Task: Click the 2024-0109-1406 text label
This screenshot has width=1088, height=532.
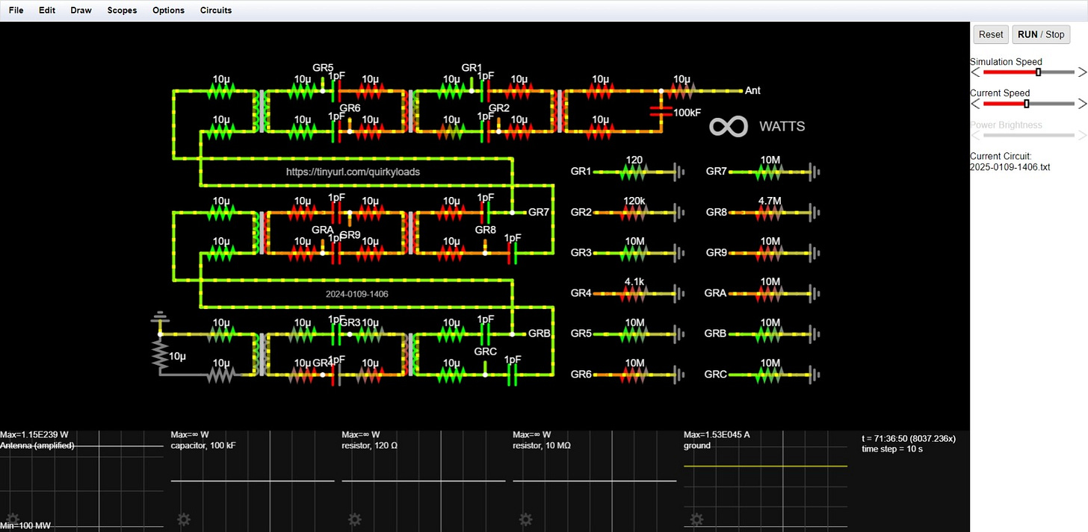Action: [356, 294]
